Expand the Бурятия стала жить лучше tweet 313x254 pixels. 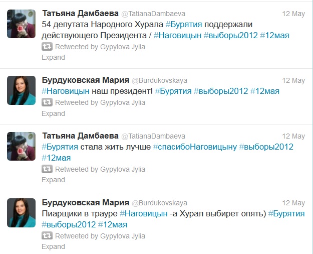click(x=53, y=180)
